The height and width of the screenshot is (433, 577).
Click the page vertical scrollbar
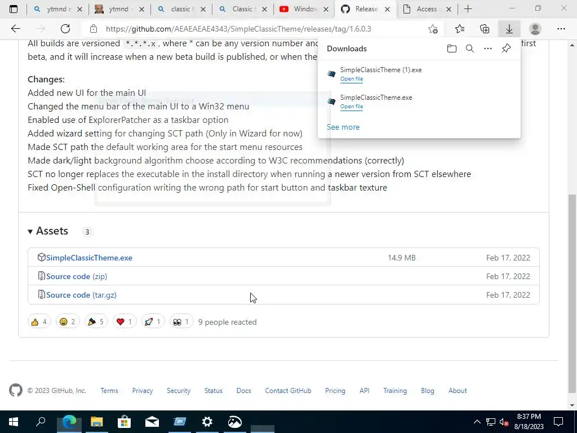pos(572,293)
